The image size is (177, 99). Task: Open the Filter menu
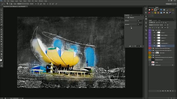pyautogui.click(x=29, y=1)
